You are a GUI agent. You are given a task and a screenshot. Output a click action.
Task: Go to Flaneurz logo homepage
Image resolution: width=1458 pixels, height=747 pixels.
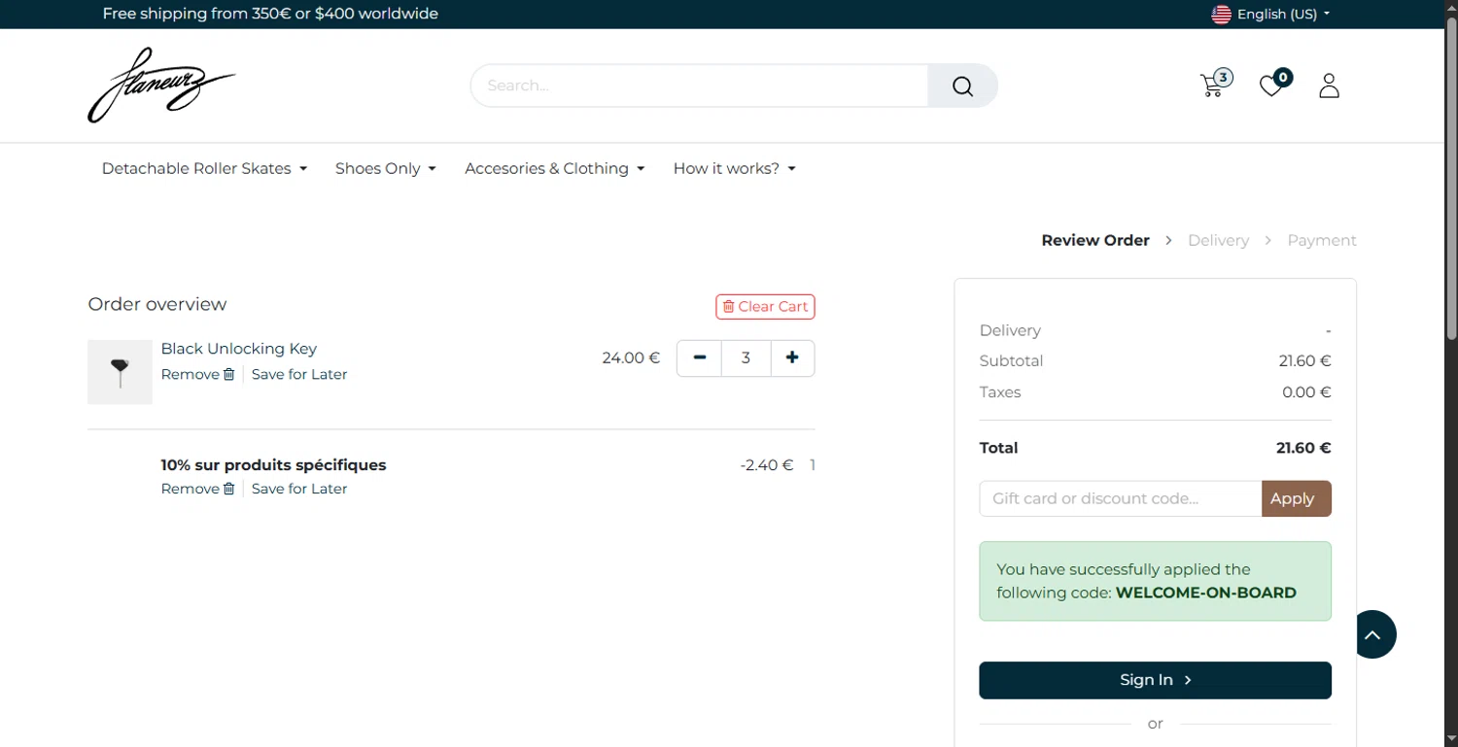[x=161, y=85]
